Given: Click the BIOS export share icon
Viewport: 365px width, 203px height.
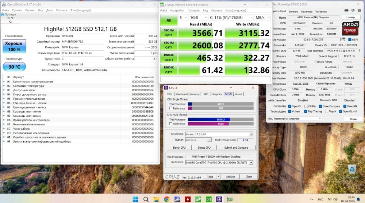Looking at the screenshot, I should pyautogui.click(x=343, y=39).
